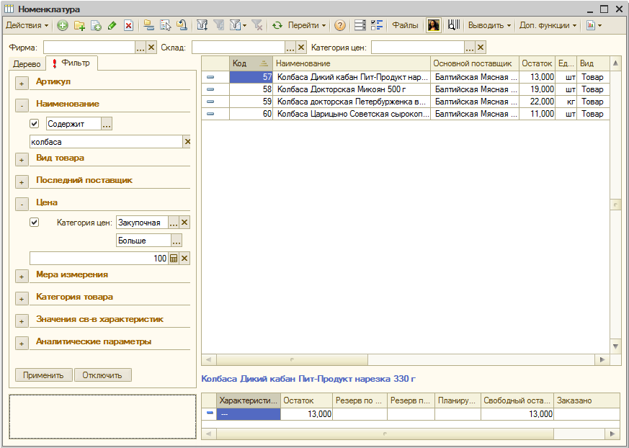
Task: Expand the Последний поставщик section
Action: (x=22, y=182)
